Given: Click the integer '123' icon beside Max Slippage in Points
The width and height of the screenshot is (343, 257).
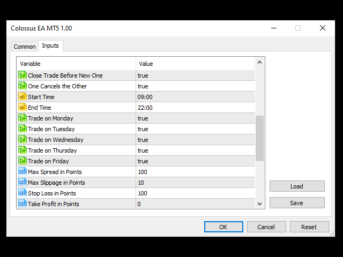Looking at the screenshot, I should (x=23, y=183).
